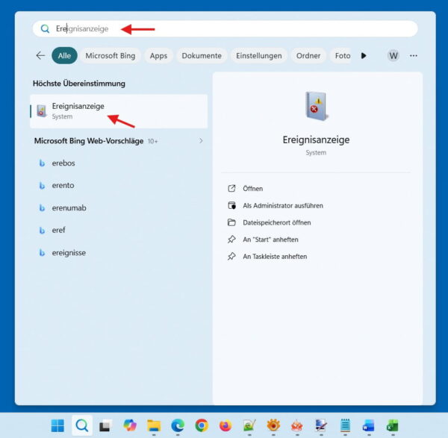Open the W user account avatar
This screenshot has height=438, width=448.
tap(393, 56)
